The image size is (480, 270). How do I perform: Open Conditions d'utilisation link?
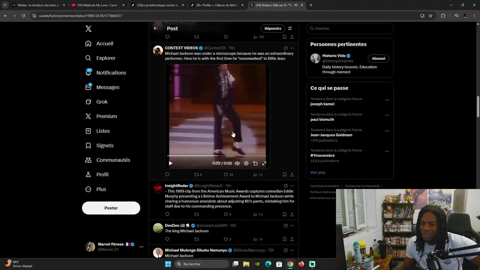325,186
